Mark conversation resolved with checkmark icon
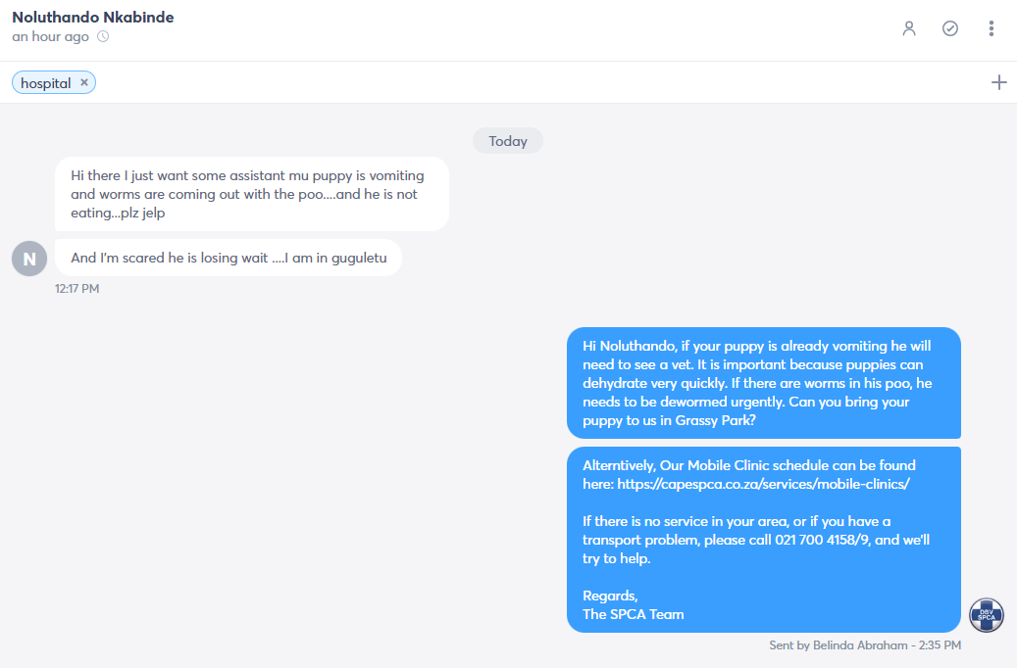1017x668 pixels. [x=950, y=28]
